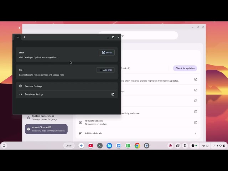This screenshot has height=171, width=228.
Task: Click the System preferences gear icon
Action: pyautogui.click(x=28, y=118)
